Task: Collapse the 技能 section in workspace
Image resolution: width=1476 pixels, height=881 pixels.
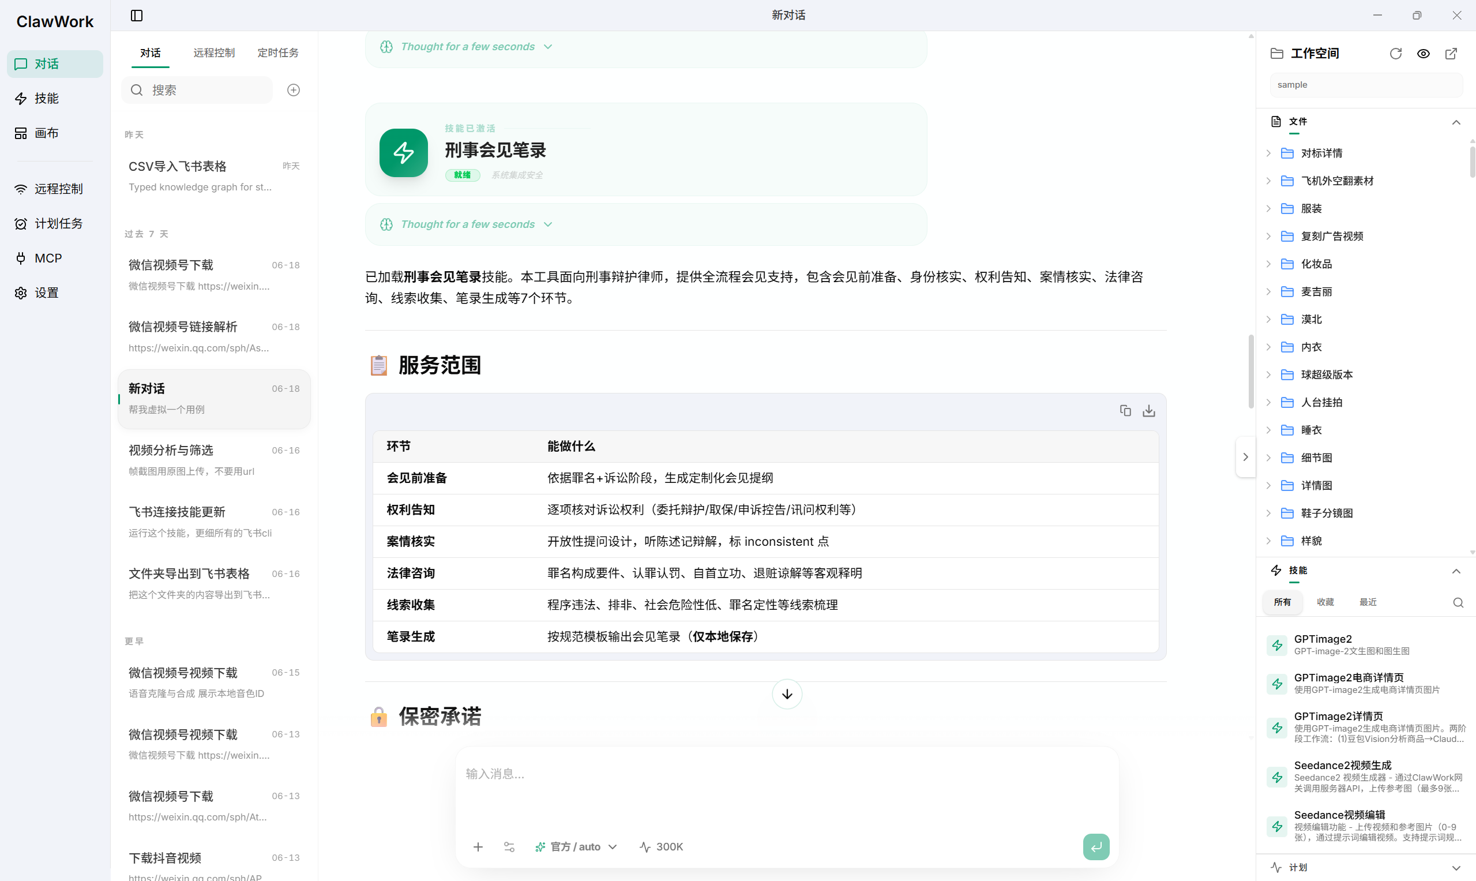Action: click(x=1456, y=571)
